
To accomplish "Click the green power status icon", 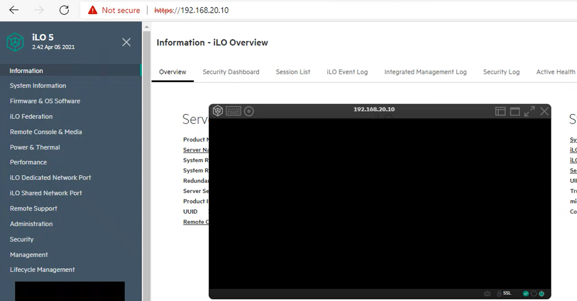I will (541, 293).
